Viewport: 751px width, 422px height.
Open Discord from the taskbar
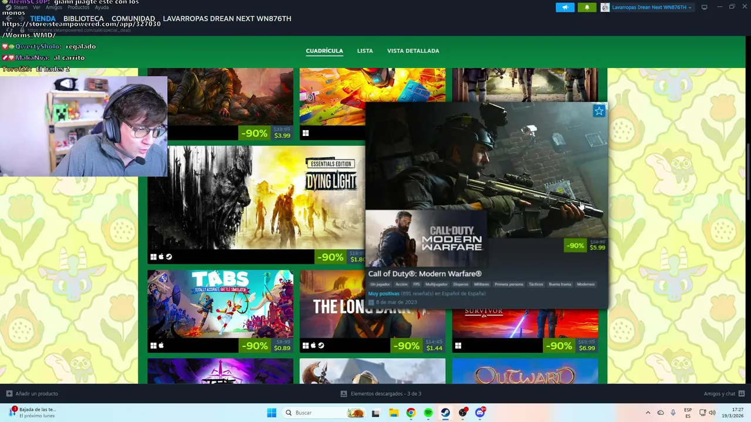pyautogui.click(x=481, y=413)
